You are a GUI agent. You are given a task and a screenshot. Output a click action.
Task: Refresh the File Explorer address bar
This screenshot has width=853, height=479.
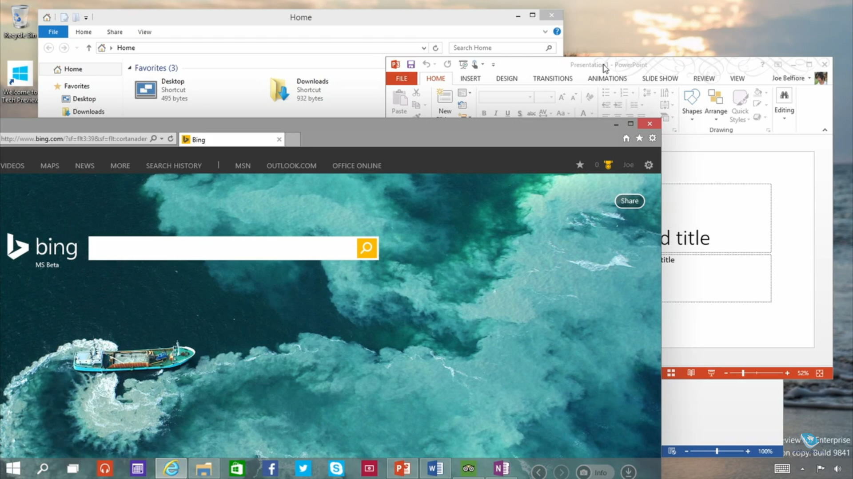click(x=436, y=48)
